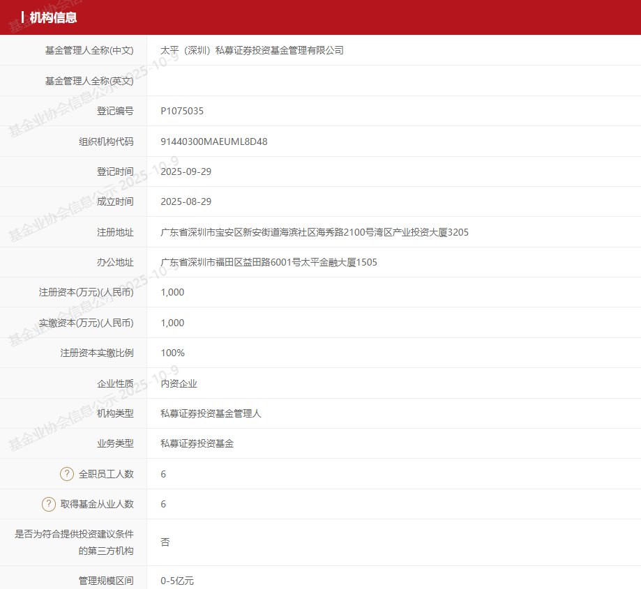Screen dimensions: 641x589
Task: Click the 实缴资本(万元)(人民币) label
Action: tap(86, 323)
